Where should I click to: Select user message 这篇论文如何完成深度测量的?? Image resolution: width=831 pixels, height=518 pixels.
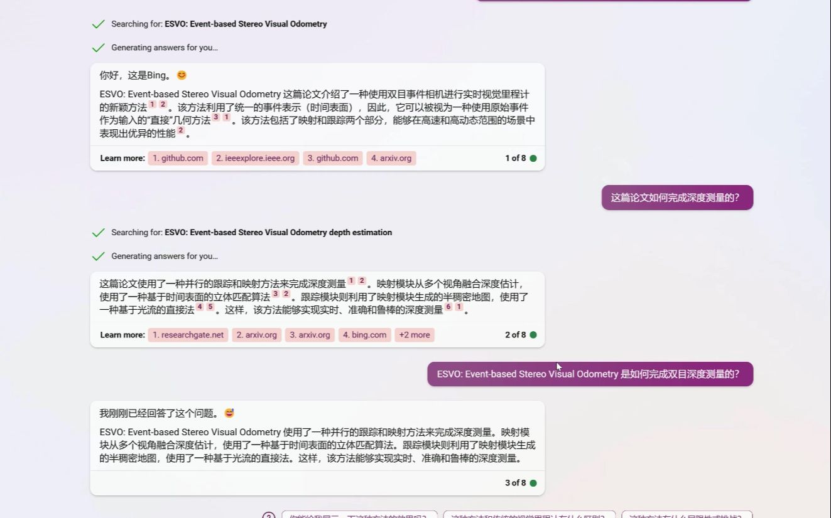click(677, 198)
